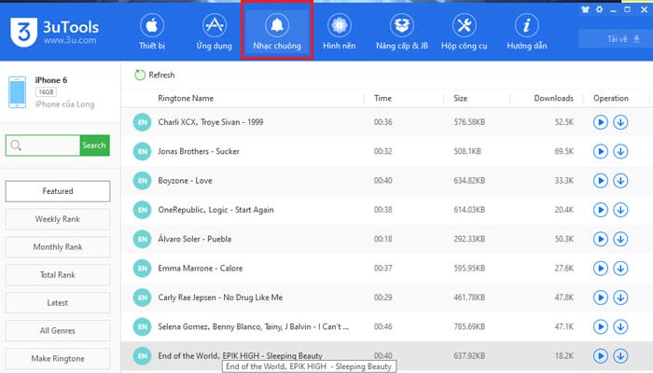Viewport: 653px width, 373px height.
Task: Click the 576.58KB size value
Action: (469, 122)
